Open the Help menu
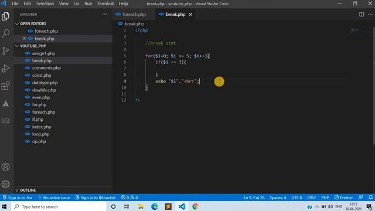Image resolution: width=375 pixels, height=211 pixels. (x=123, y=4)
